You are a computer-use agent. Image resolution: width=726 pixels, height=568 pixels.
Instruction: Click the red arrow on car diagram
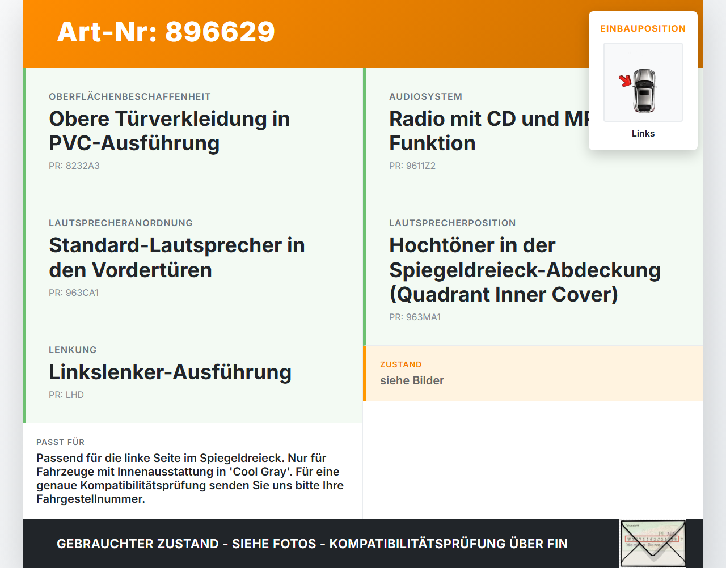625,80
